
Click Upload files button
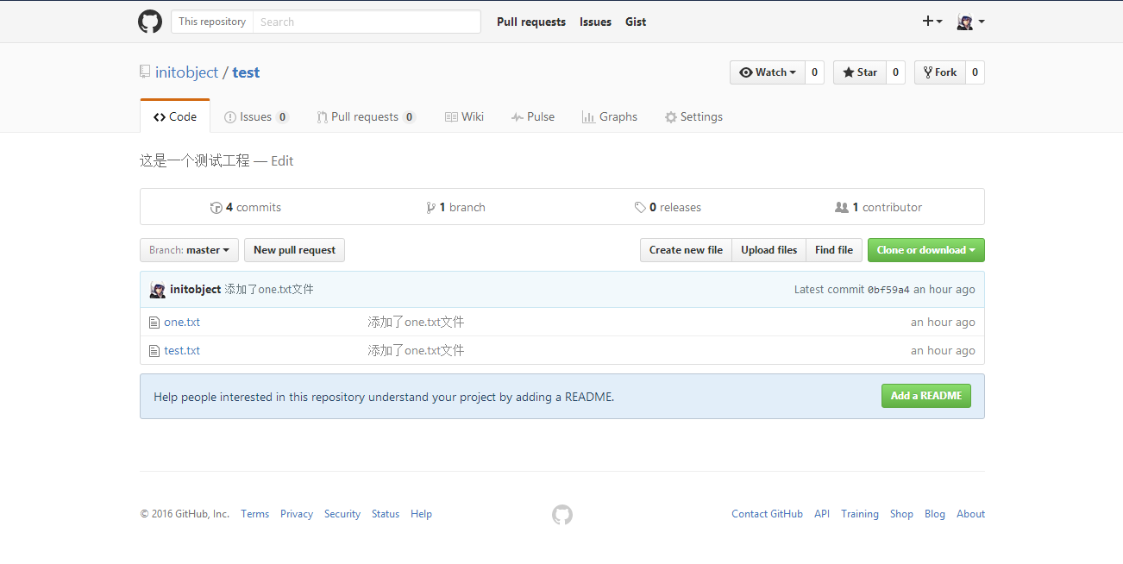coord(769,250)
